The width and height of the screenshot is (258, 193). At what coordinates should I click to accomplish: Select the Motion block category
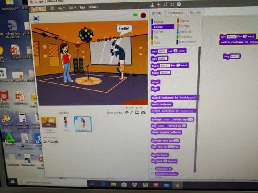[158, 21]
